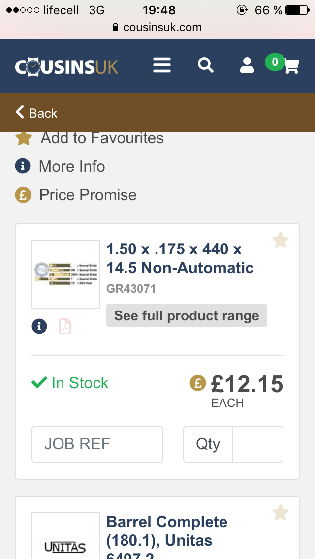Open the 1.50 x .175 Non-Automatic product title

pyautogui.click(x=180, y=258)
